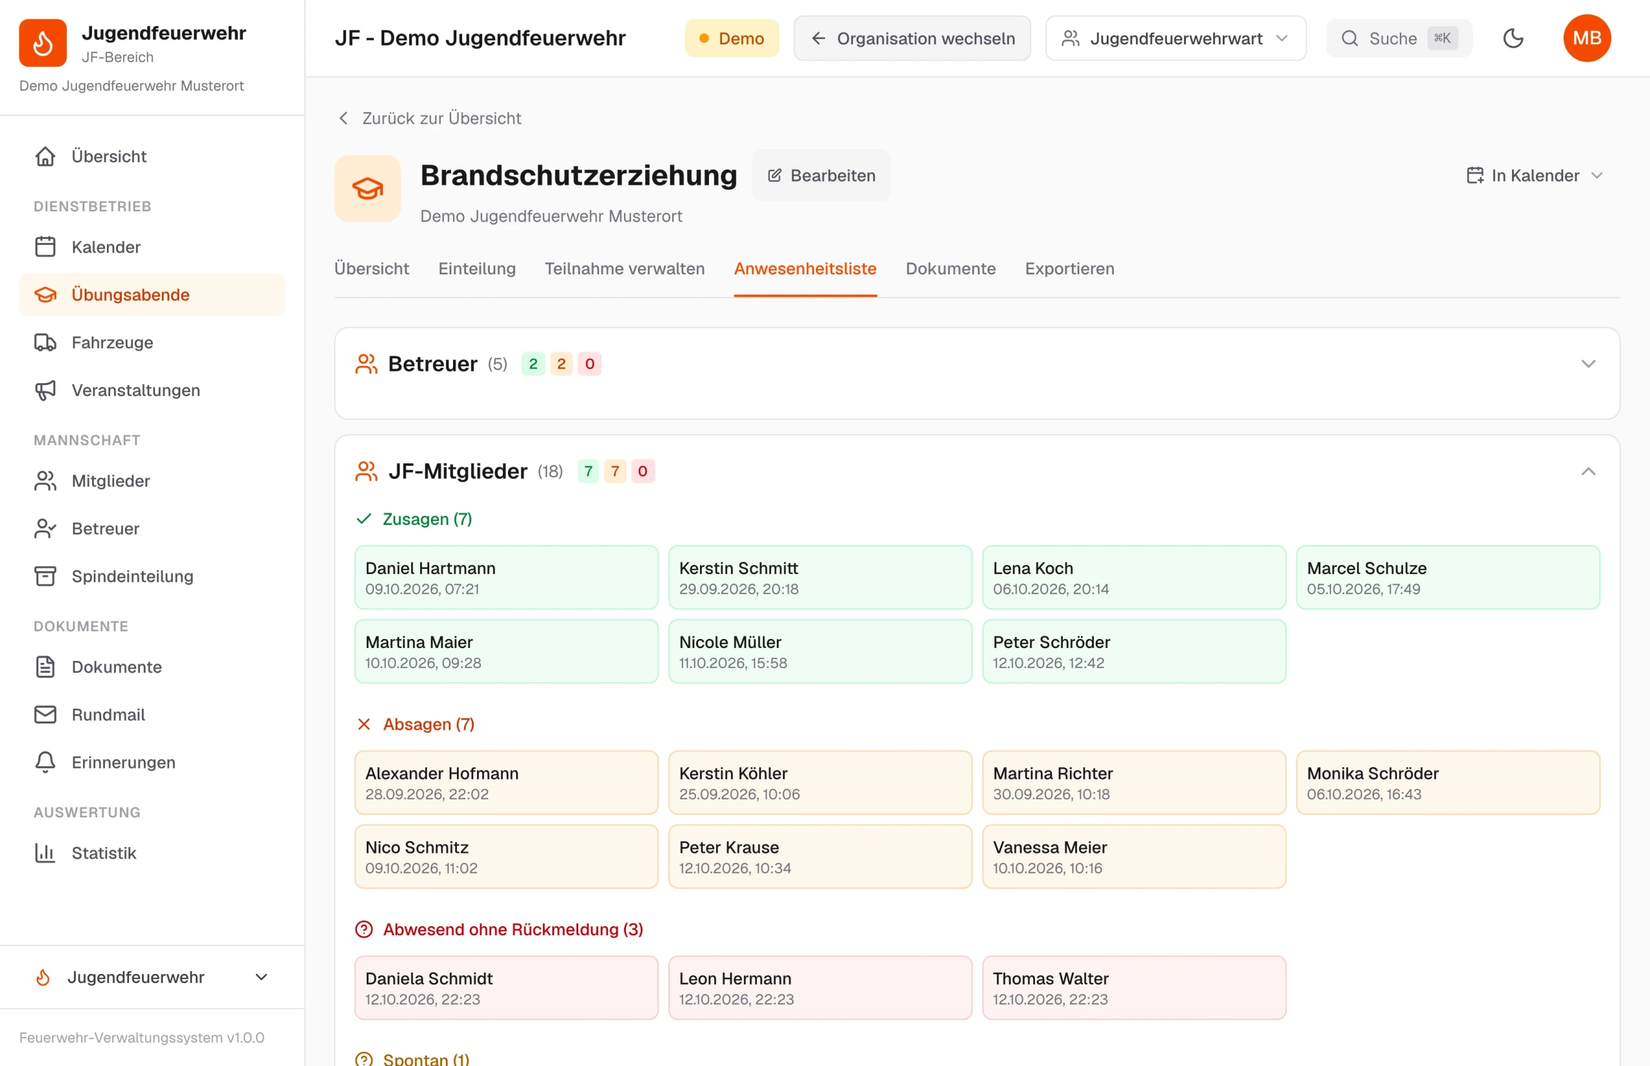Viewport: 1650px width, 1066px height.
Task: Toggle dark mode moon icon
Action: 1513,38
